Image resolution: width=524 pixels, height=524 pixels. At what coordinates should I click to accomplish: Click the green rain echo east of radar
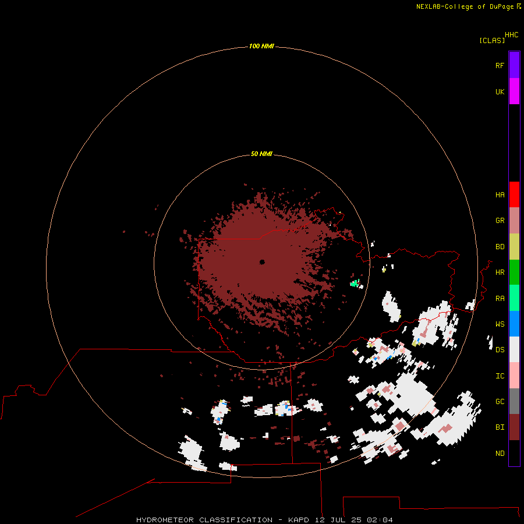(x=355, y=284)
